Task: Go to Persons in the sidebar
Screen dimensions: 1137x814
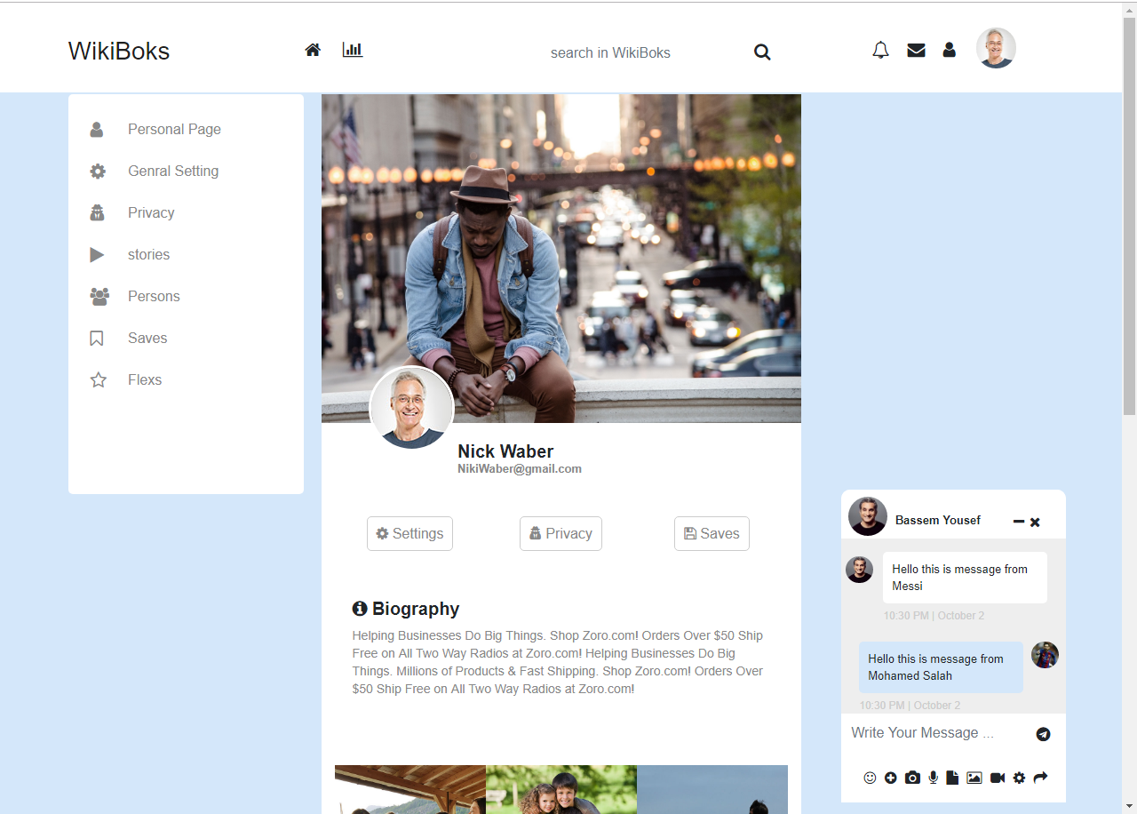Action: coord(154,296)
